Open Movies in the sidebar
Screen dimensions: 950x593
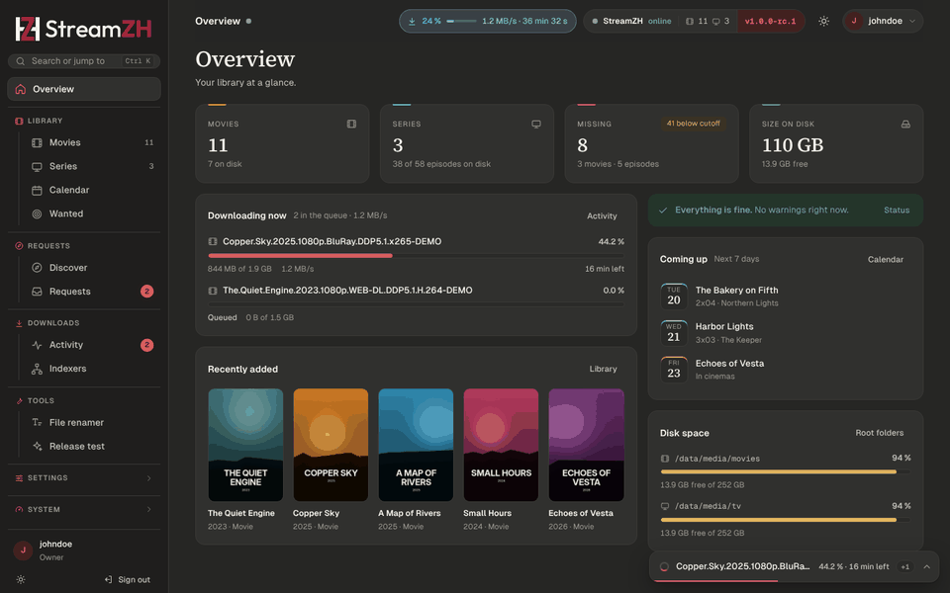[90, 142]
